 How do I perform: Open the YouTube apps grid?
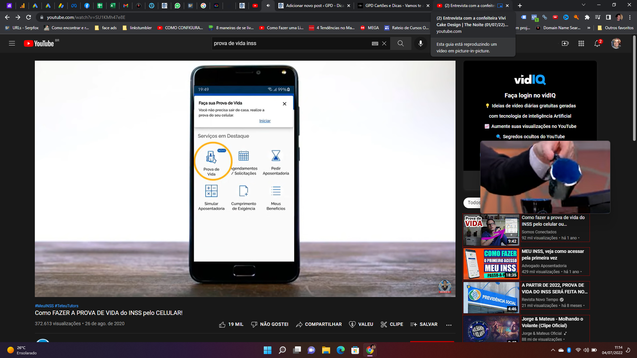click(581, 43)
